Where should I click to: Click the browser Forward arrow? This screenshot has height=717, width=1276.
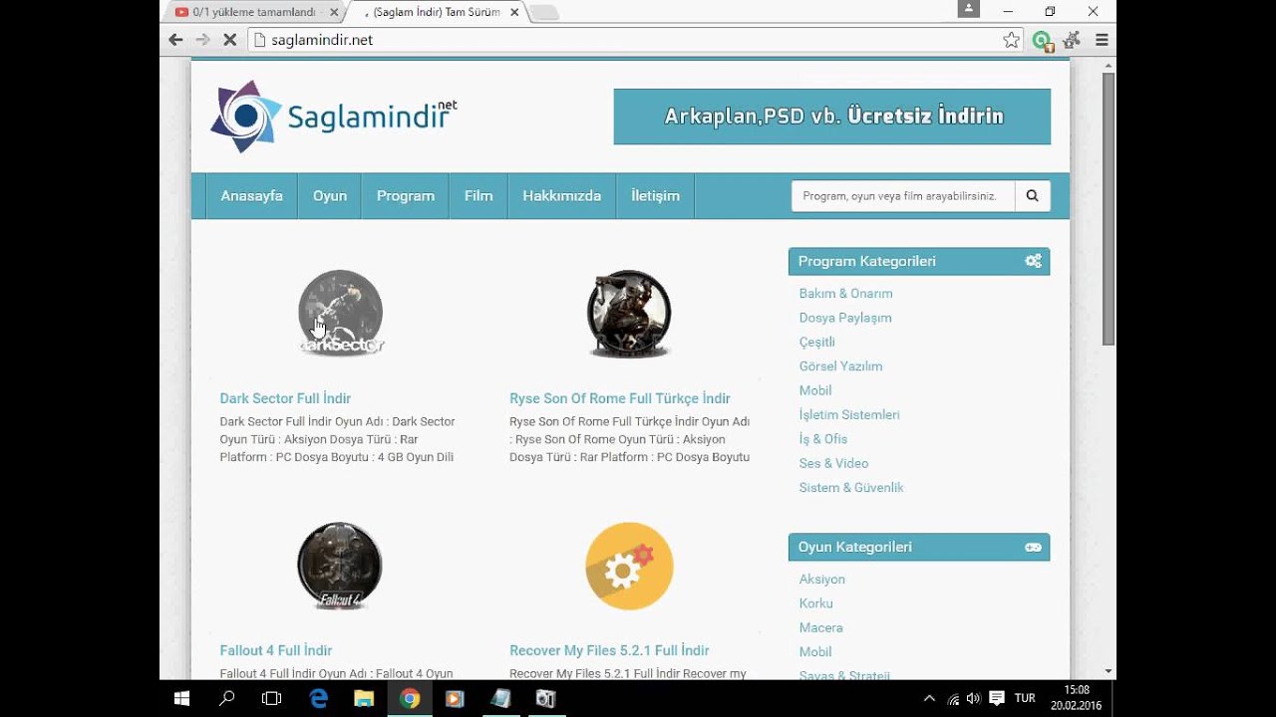pos(202,40)
